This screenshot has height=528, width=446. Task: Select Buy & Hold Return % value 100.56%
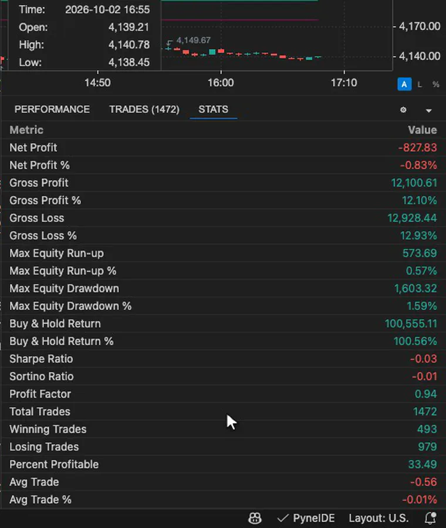pyautogui.click(x=415, y=341)
